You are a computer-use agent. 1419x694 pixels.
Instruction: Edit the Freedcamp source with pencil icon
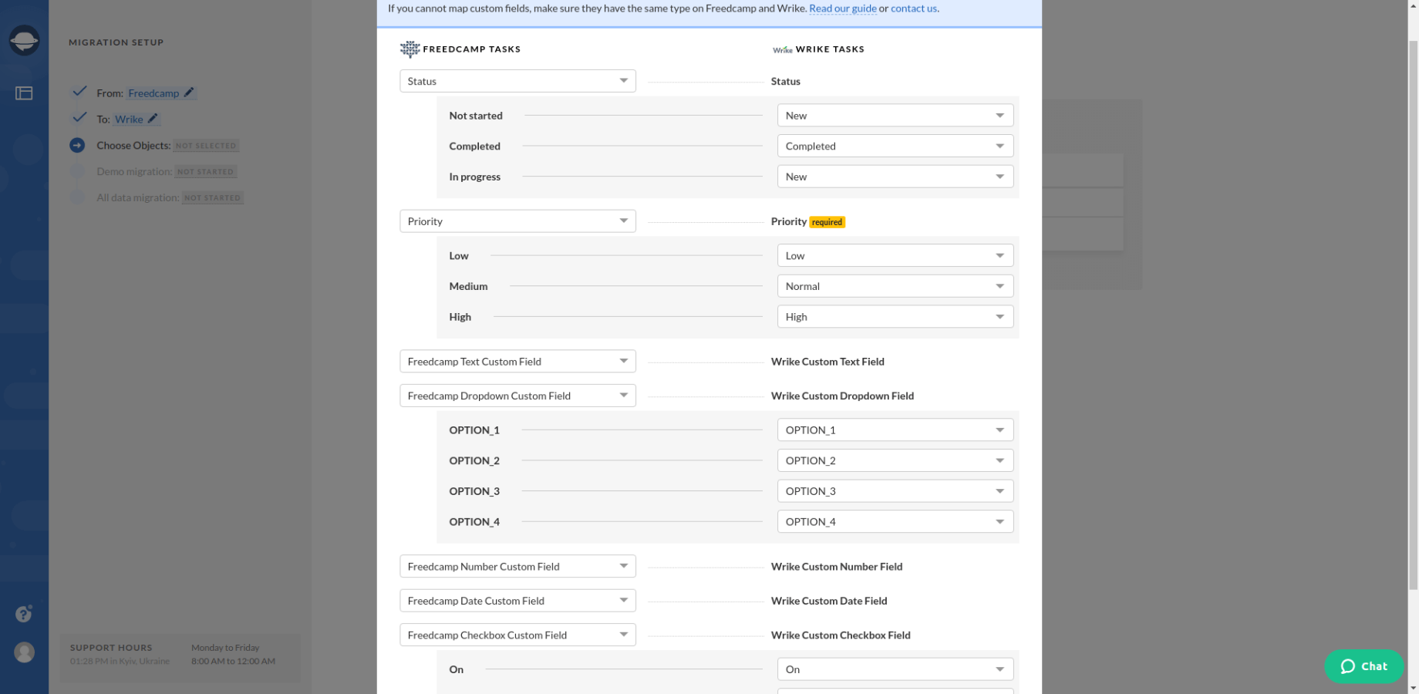pyautogui.click(x=189, y=93)
